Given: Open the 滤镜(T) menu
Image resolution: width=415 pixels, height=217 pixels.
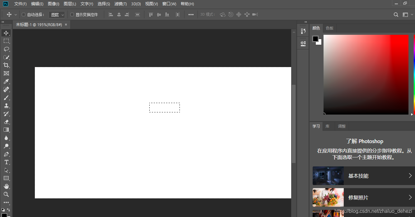Looking at the screenshot, I should pyautogui.click(x=121, y=4).
